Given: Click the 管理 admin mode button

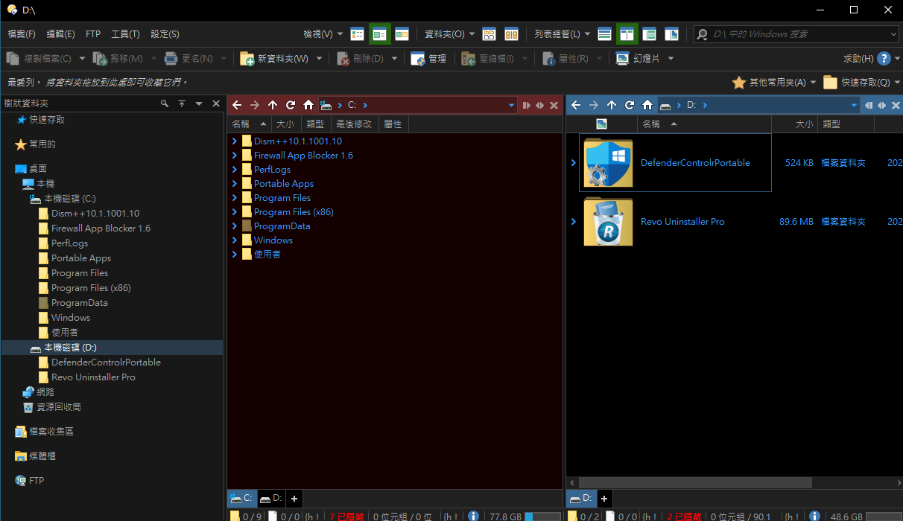Looking at the screenshot, I should [x=428, y=58].
